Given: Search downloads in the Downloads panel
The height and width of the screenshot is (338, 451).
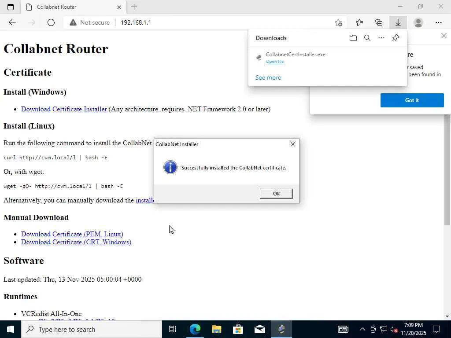Looking at the screenshot, I should 367,38.
